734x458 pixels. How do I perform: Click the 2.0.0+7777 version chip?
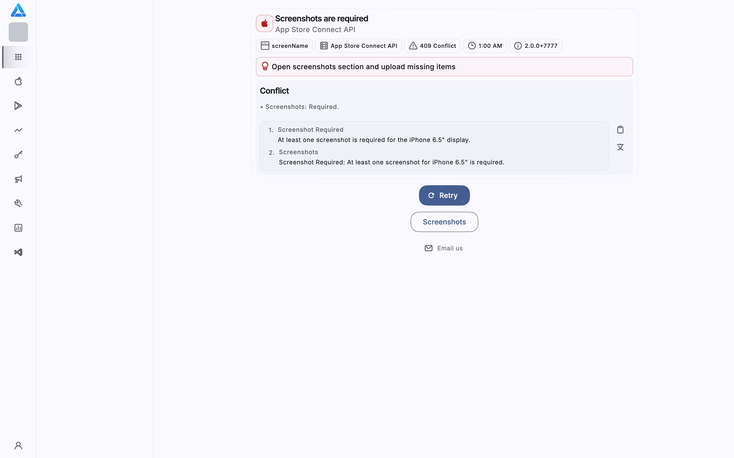535,46
